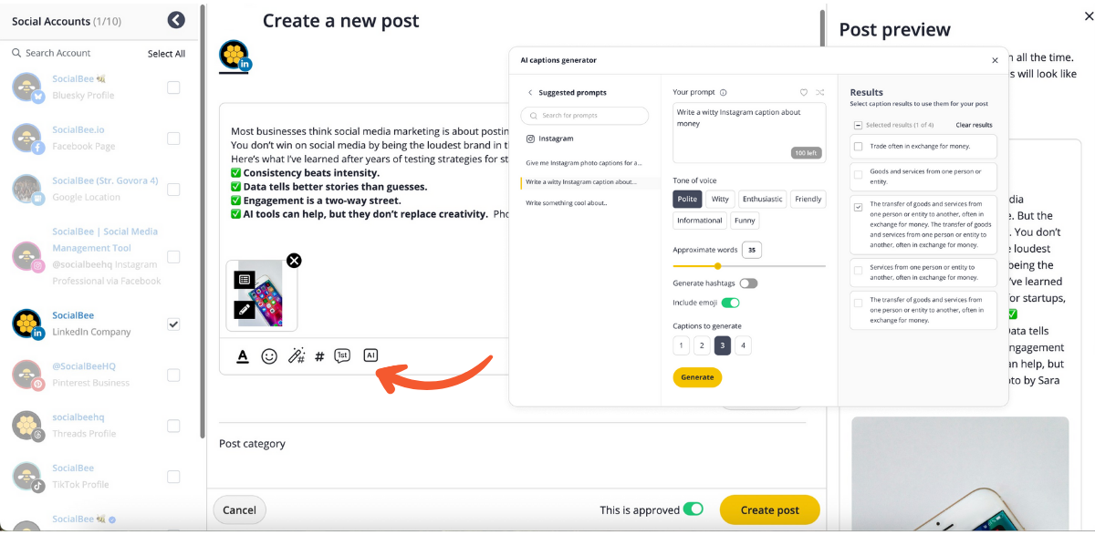Click shuffle prompt icon
1095x535 pixels.
tap(819, 92)
